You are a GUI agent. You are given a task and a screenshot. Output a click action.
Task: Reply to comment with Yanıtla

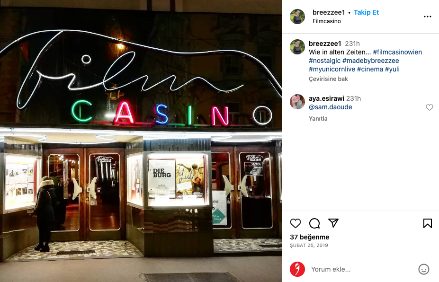318,119
